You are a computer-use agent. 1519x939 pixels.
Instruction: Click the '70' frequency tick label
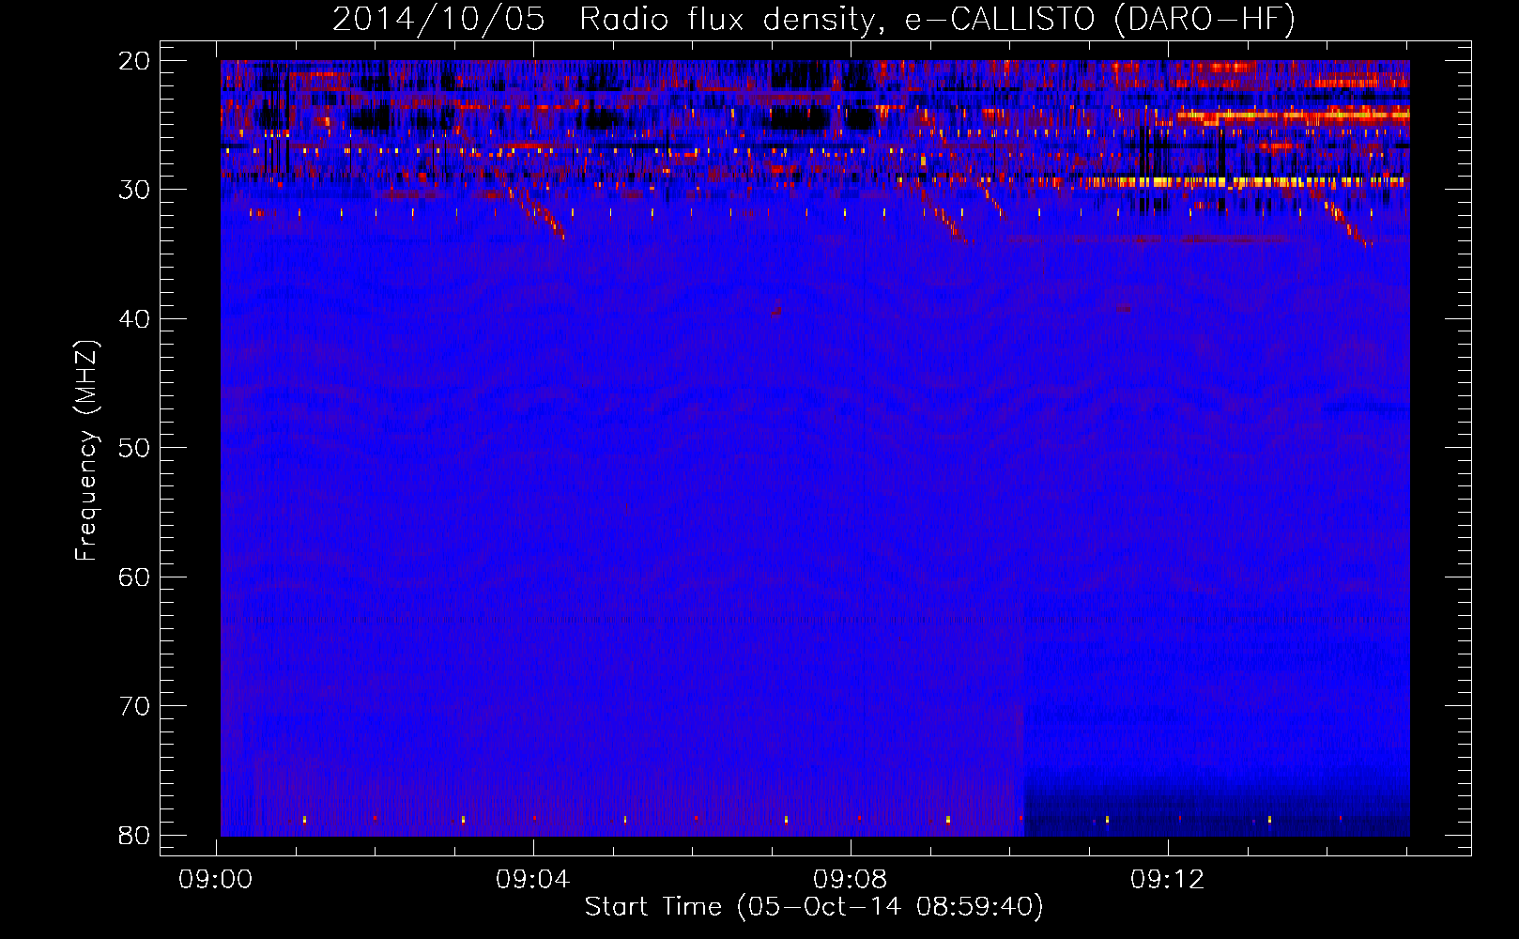tap(135, 706)
